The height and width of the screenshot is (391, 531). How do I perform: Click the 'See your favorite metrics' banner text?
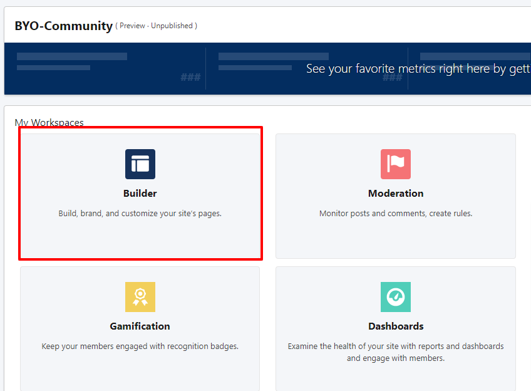tap(418, 69)
